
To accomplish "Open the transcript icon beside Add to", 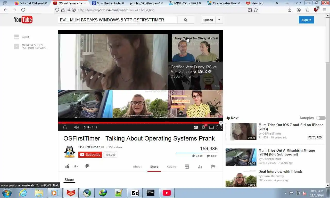I will (187, 167).
